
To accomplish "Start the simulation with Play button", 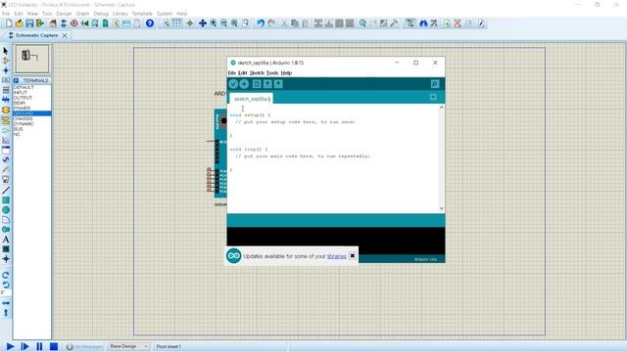I will [x=11, y=346].
